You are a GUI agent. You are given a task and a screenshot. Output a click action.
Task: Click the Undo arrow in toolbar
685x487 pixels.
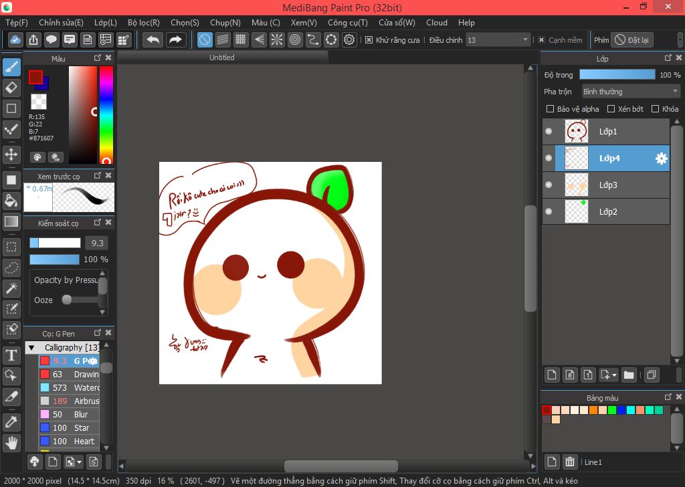[153, 40]
